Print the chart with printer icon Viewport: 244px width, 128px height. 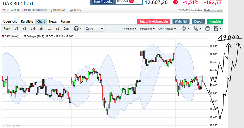207,28
